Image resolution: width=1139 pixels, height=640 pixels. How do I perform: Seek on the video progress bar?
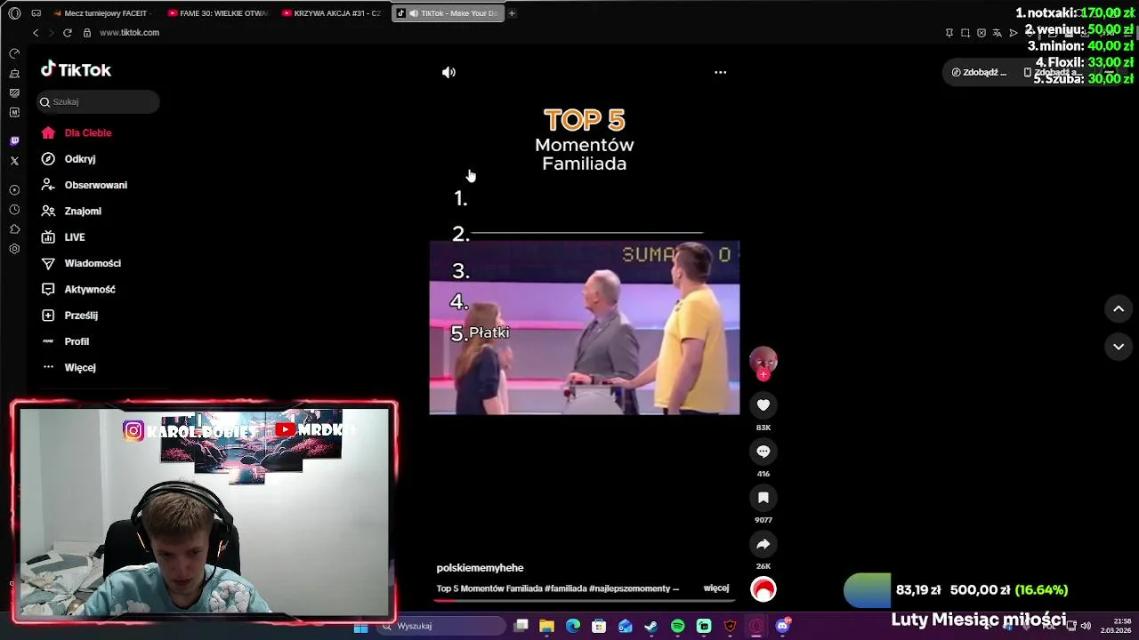(x=585, y=600)
